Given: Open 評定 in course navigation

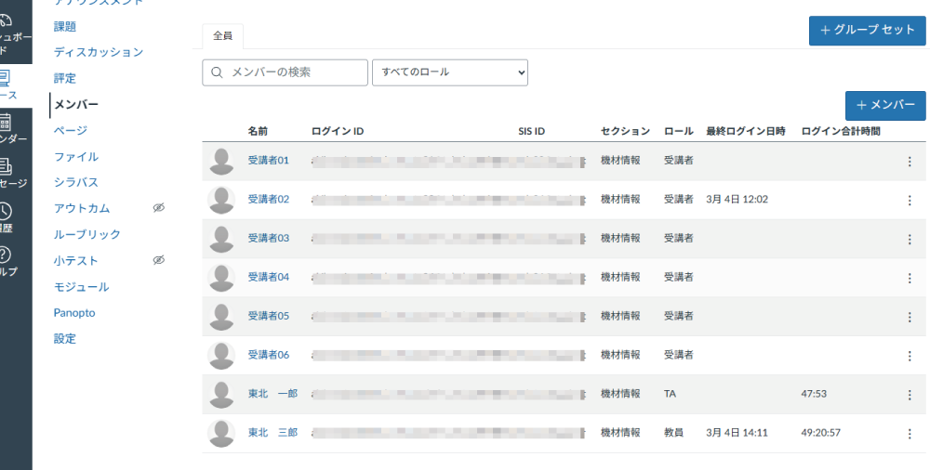Looking at the screenshot, I should point(65,78).
